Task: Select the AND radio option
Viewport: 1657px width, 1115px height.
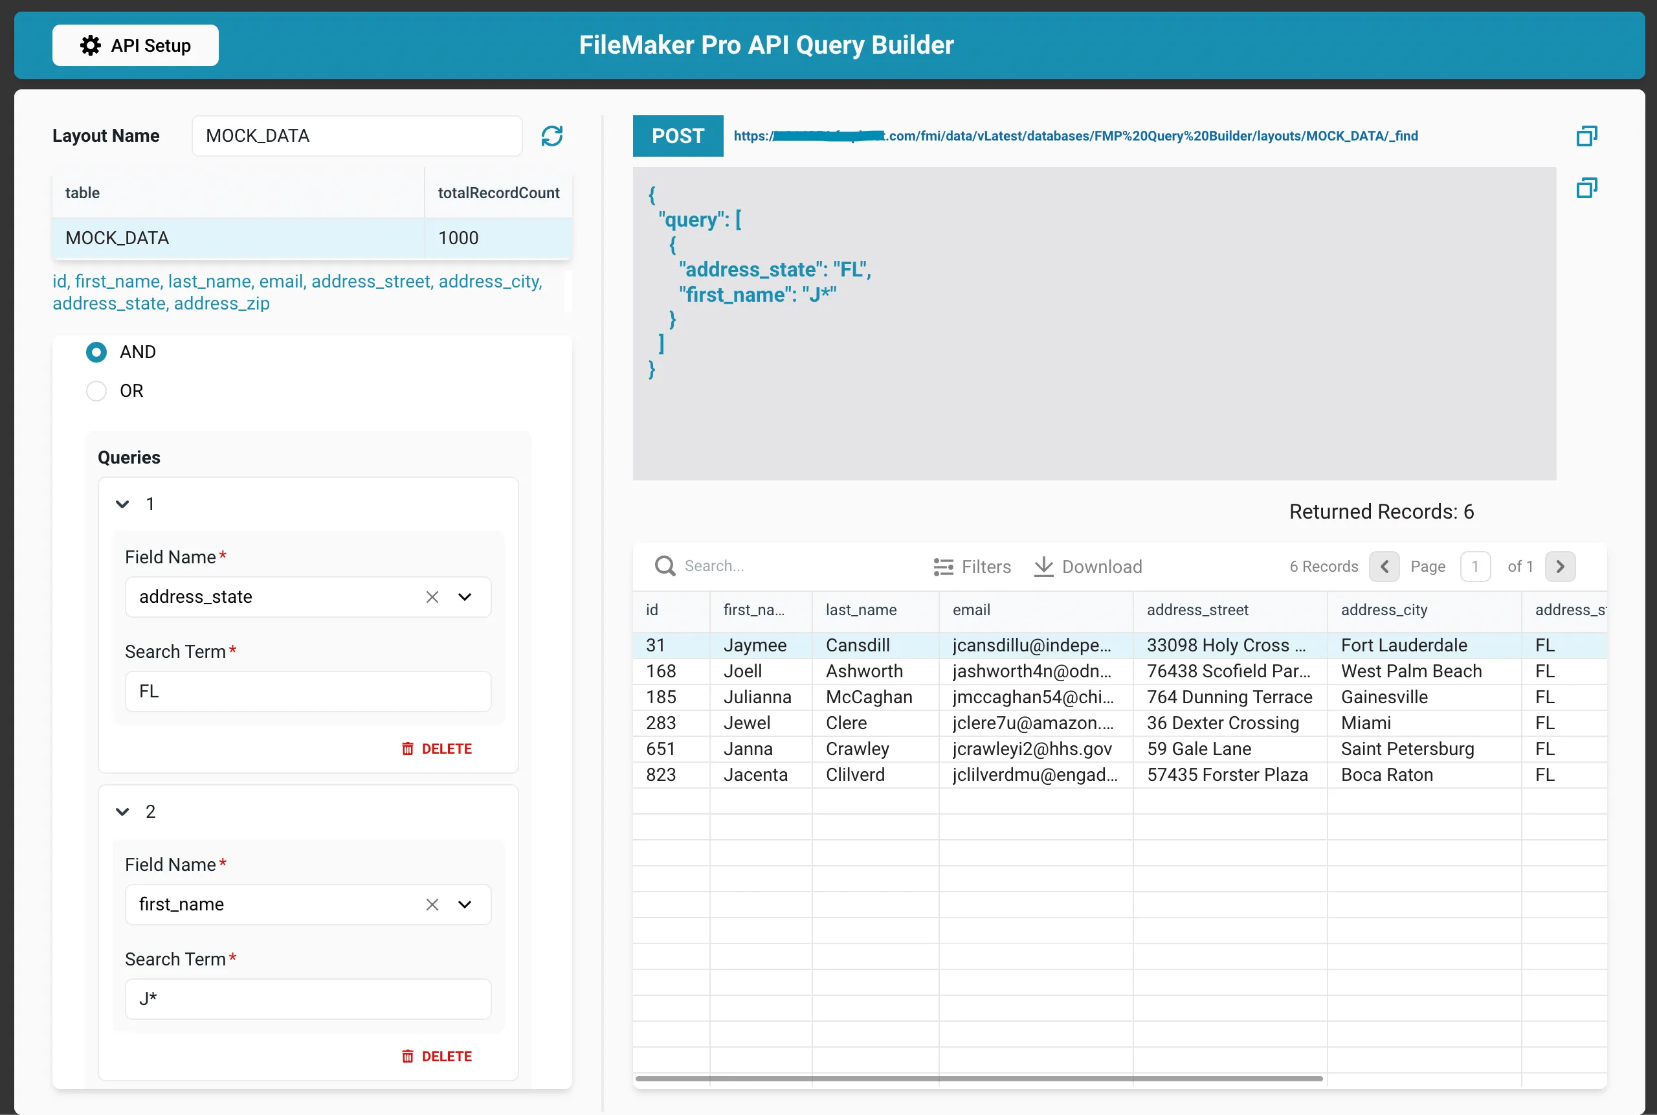Action: [96, 352]
